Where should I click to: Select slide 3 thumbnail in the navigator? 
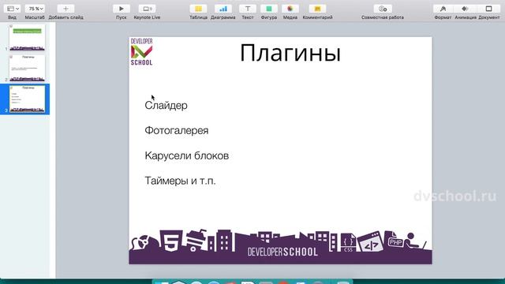(27, 99)
